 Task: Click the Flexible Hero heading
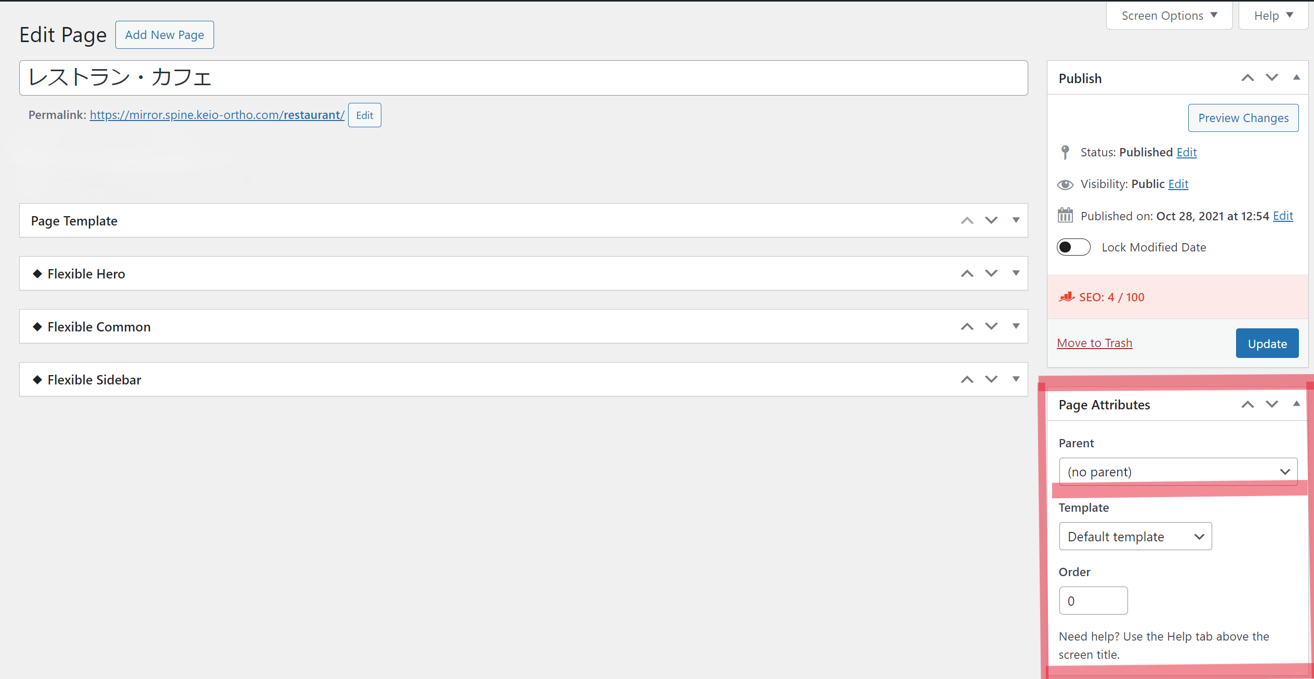[x=86, y=274]
